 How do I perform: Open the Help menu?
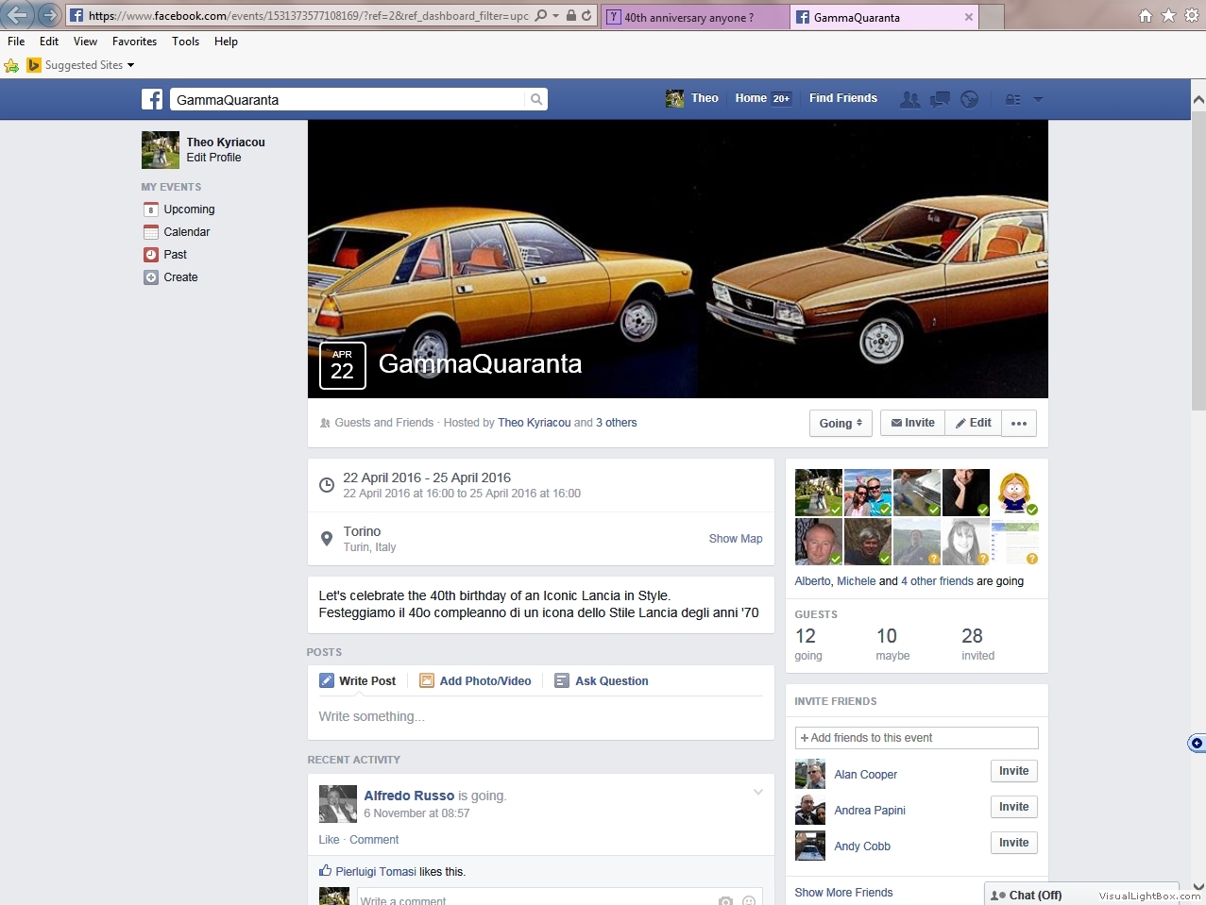226,42
